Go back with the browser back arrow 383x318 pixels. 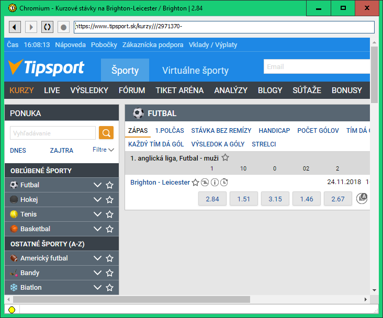pos(15,27)
